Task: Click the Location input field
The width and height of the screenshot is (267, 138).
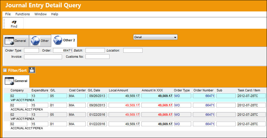Action: pyautogui.click(x=133, y=50)
